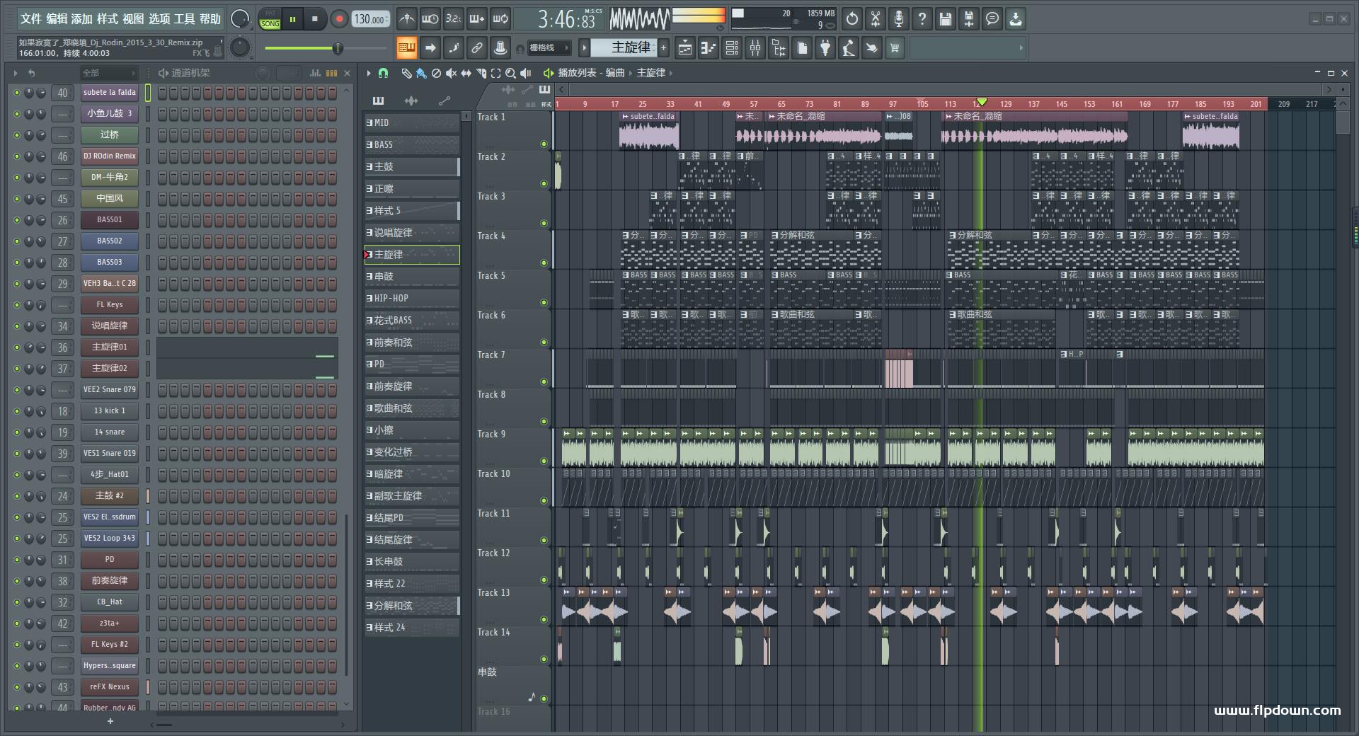Mute the FL Keys channel green LED
1359x736 pixels.
(17, 305)
